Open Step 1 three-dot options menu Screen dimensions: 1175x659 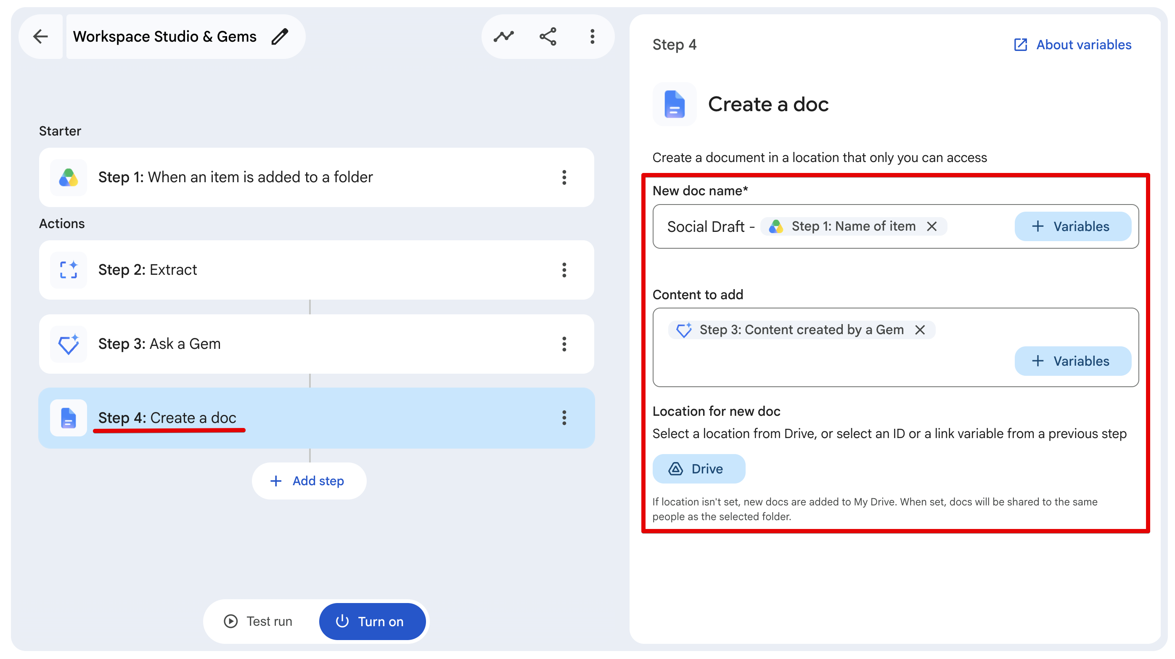pyautogui.click(x=564, y=178)
